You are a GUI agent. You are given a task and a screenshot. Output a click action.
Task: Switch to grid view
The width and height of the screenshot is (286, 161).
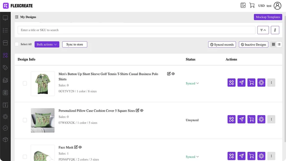(x=273, y=44)
